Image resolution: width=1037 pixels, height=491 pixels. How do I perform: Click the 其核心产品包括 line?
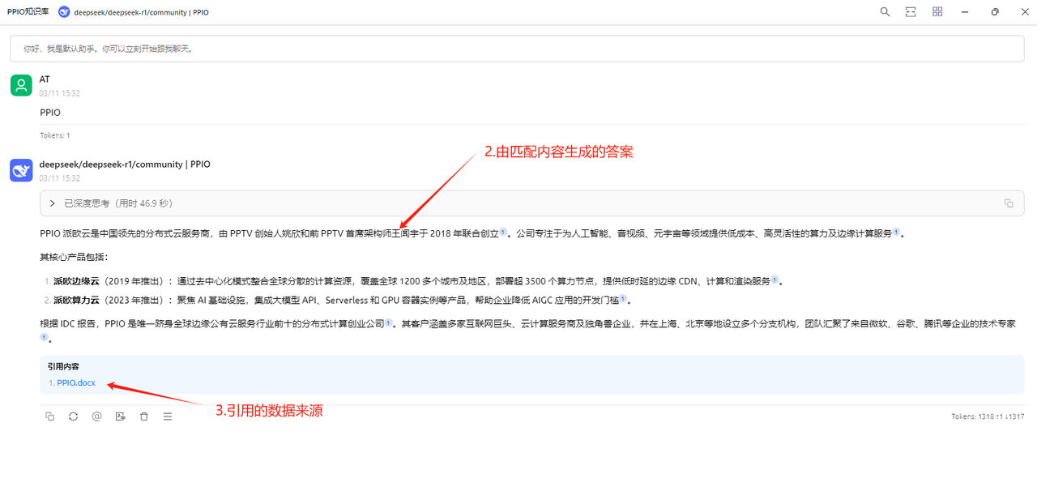click(x=74, y=258)
